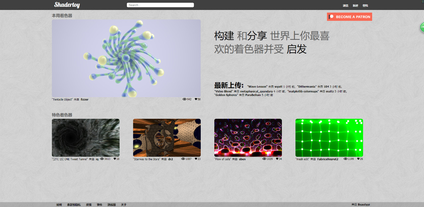The width and height of the screenshot is (424, 207).
Task: Open the "Wave Lesson" latest upload link
Action: coord(257,87)
